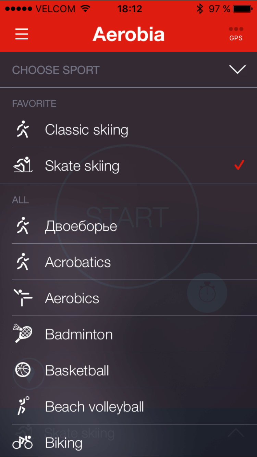Screen dimensions: 257x457
Task: Select Acrobatics from the sport list
Action: [78, 262]
